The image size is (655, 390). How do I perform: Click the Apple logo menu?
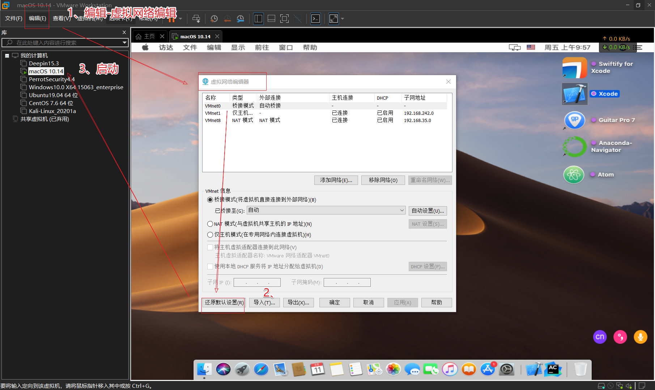pos(145,47)
